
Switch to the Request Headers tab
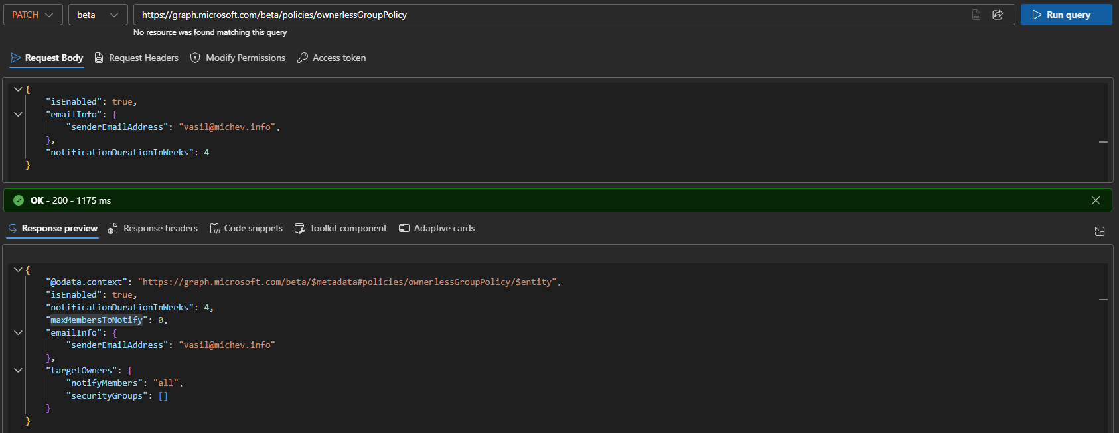[x=137, y=58]
